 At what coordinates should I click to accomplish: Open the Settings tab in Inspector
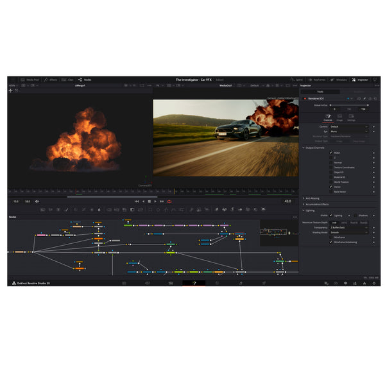pos(352,117)
